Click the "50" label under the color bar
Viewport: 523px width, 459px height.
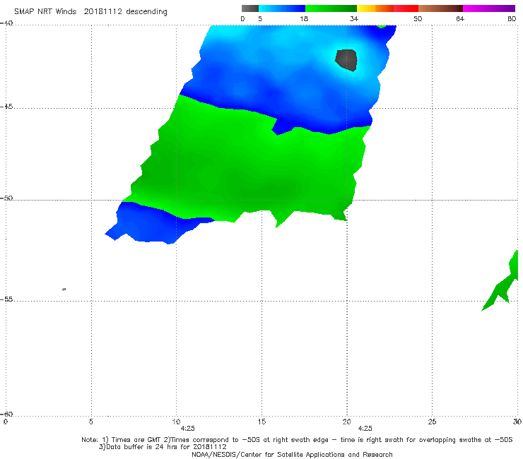[418, 18]
